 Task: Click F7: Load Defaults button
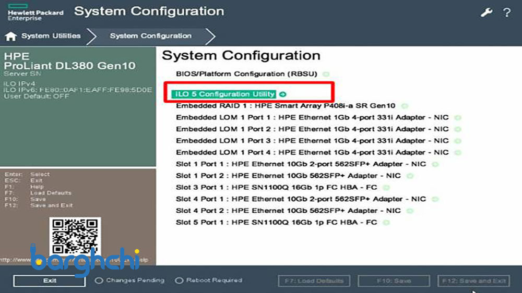coord(314,281)
